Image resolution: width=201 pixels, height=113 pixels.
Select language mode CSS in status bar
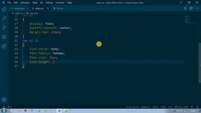click(x=170, y=107)
